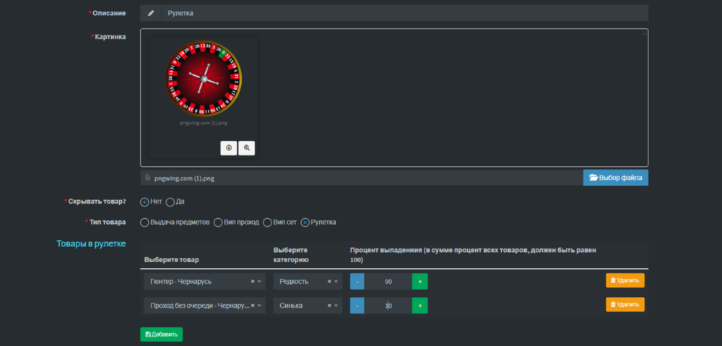722x346 pixels.
Task: Clear the Редкость category with X
Action: click(x=329, y=282)
